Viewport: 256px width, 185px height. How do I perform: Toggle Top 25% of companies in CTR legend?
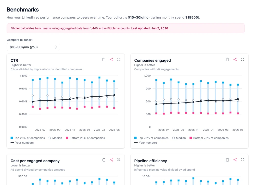pyautogui.click(x=28, y=138)
